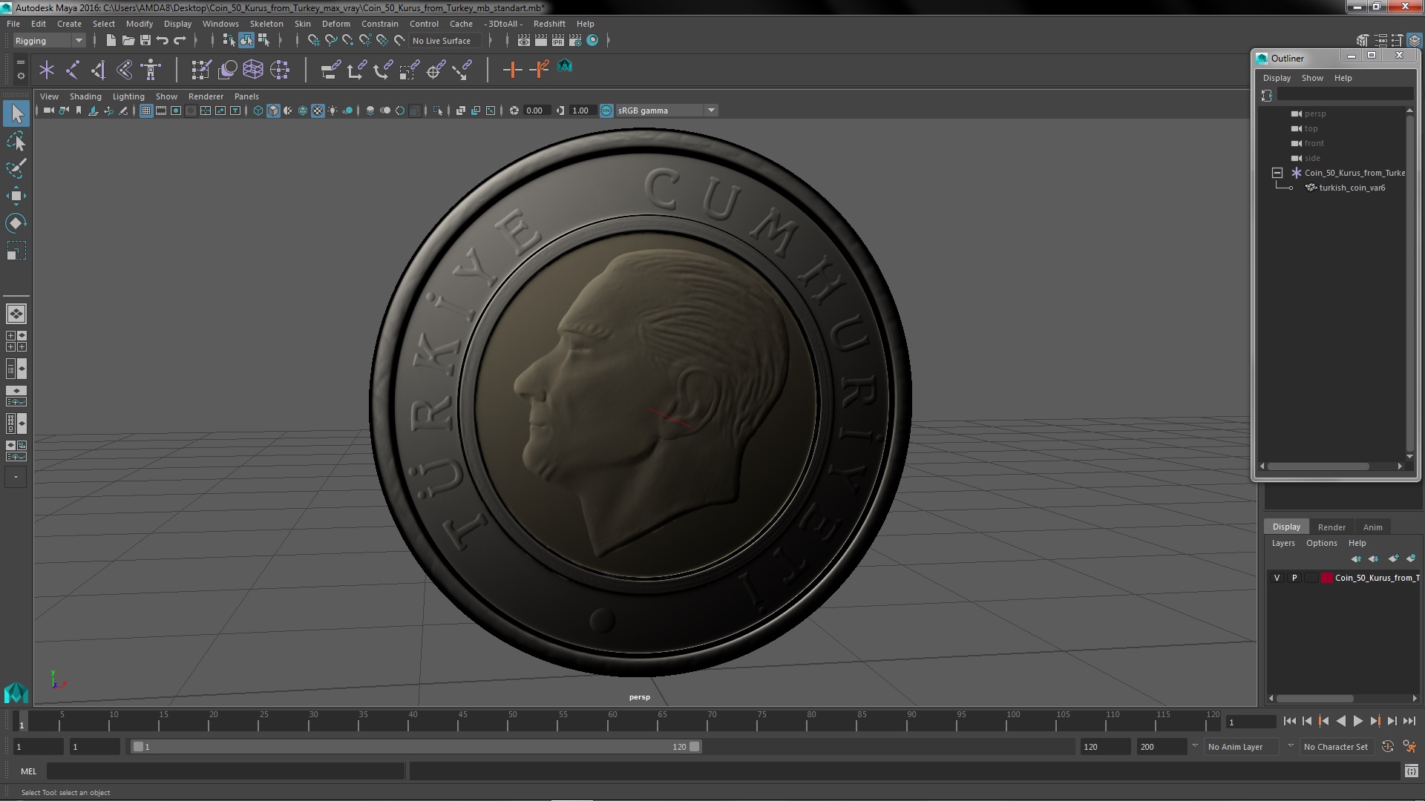Go to the end of playback range
This screenshot has width=1425, height=801.
pyautogui.click(x=1410, y=721)
